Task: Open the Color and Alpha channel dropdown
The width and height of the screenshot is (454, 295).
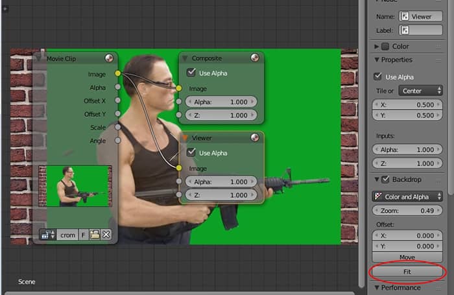Action: (408, 196)
